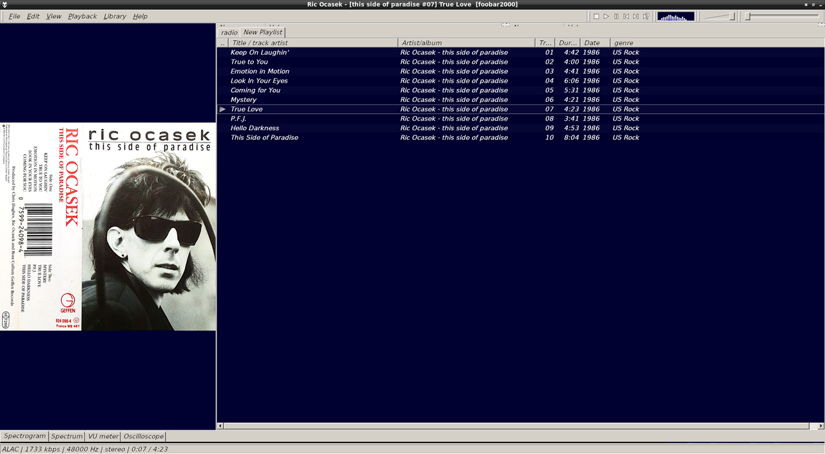This screenshot has width=825, height=454.
Task: Sort by Title / track artist column
Action: pos(313,43)
